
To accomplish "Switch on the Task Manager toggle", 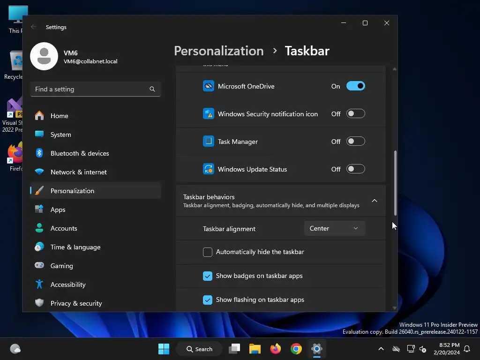I will [x=355, y=141].
